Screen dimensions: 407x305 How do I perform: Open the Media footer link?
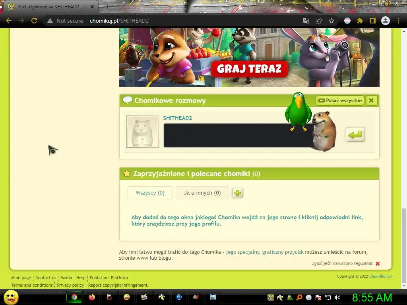pyautogui.click(x=66, y=278)
